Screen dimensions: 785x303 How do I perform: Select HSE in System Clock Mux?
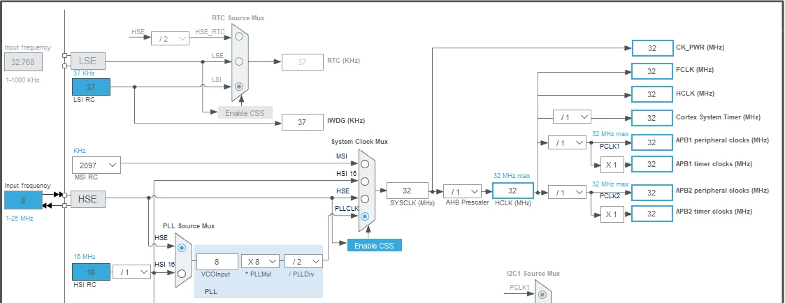pyautogui.click(x=365, y=198)
